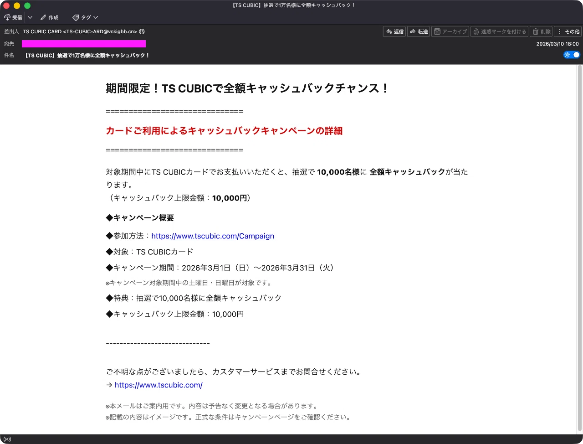Viewport: 583px width, 444px height.
Task: Mark as junk with 迷惑マークを付ける
Action: pyautogui.click(x=500, y=31)
